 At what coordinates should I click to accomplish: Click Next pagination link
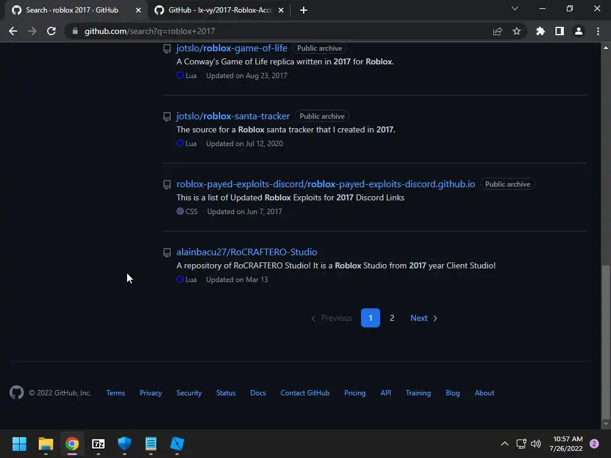click(424, 318)
